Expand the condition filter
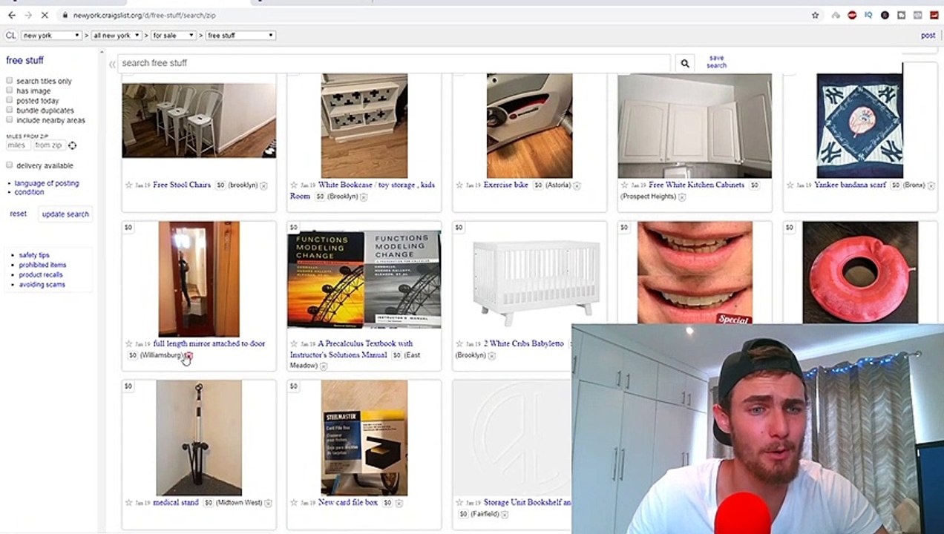This screenshot has height=534, width=944. coord(29,192)
